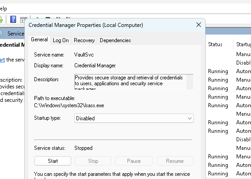
Task: Open the Recovery tab
Action: point(84,40)
